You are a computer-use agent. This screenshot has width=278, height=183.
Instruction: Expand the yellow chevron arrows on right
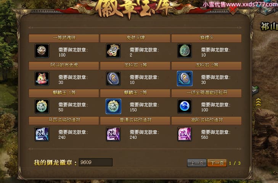pos(258,102)
